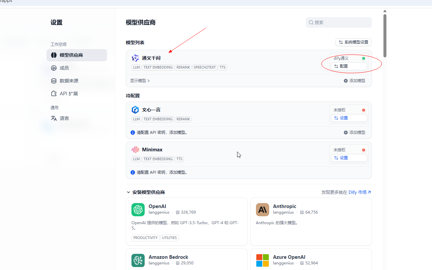Click 设置 button for Minimax

coord(349,158)
